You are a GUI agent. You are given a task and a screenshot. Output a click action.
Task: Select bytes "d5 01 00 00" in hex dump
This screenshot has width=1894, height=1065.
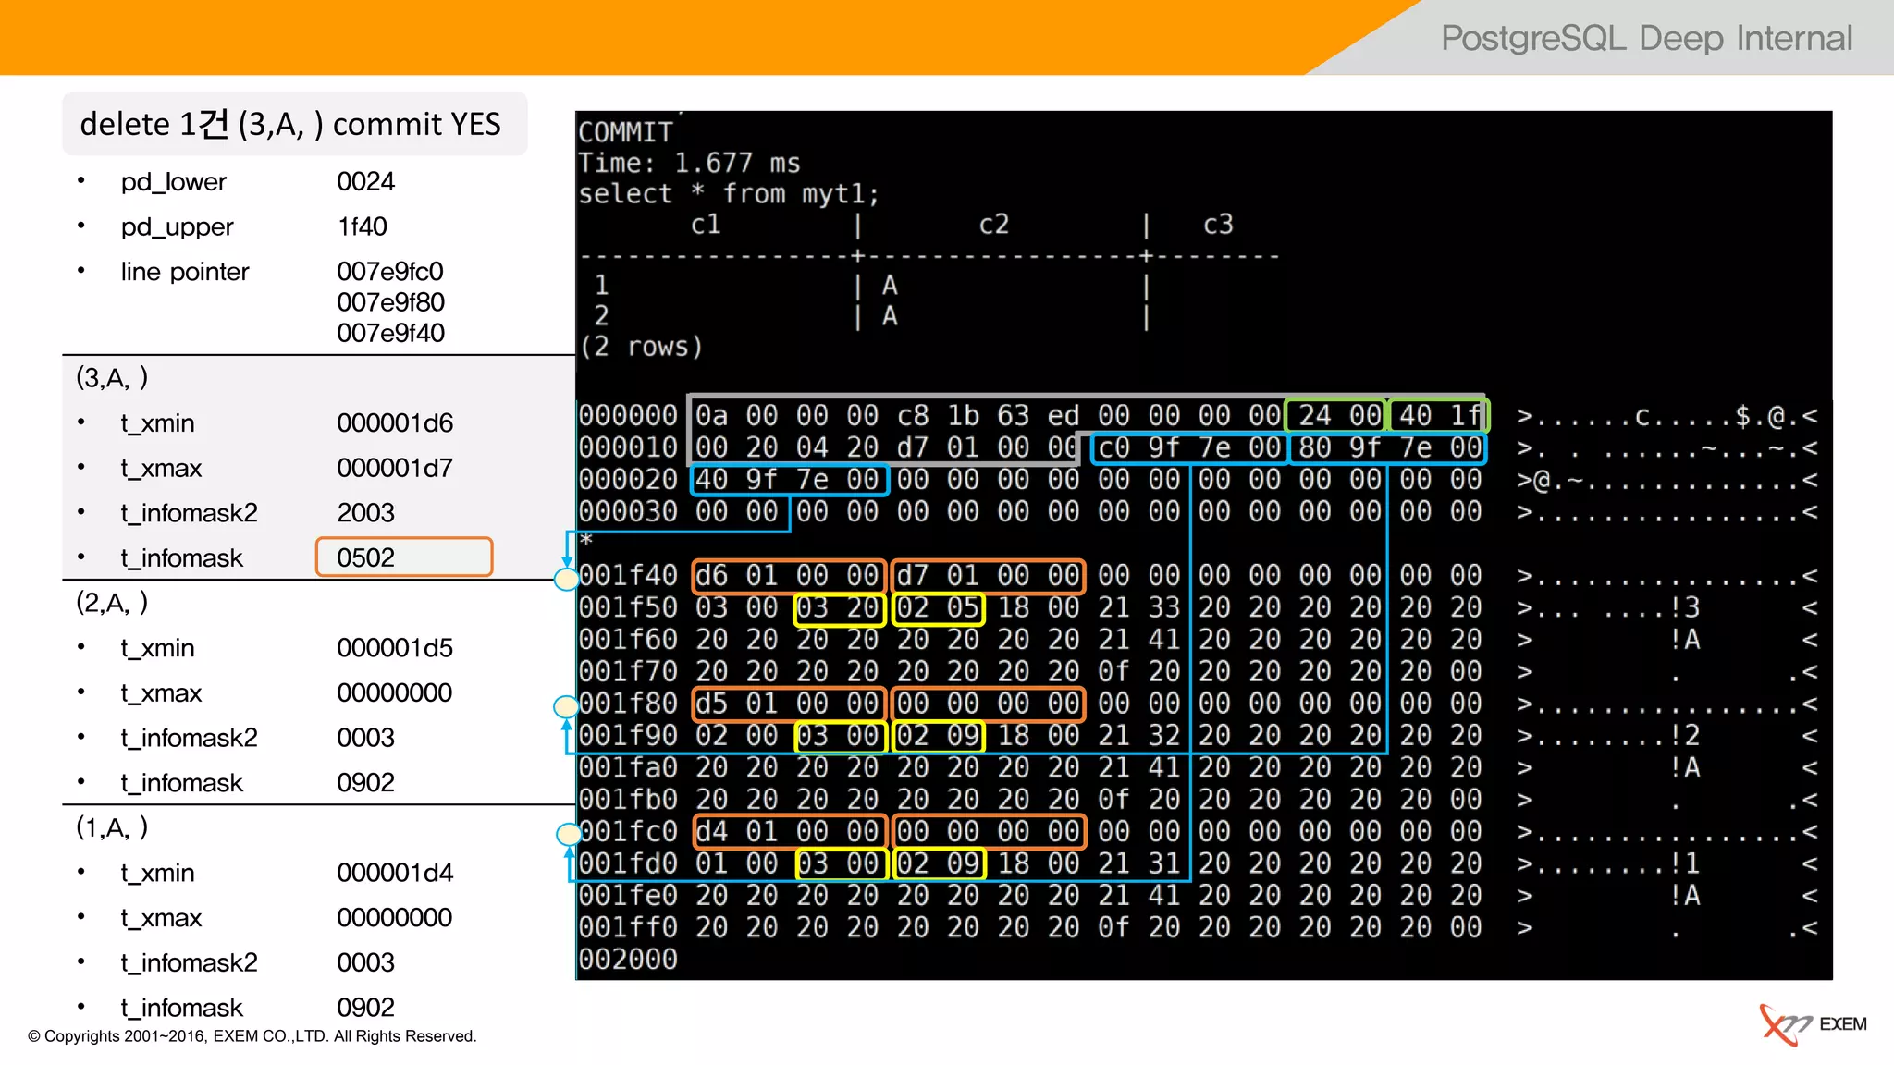(x=789, y=704)
